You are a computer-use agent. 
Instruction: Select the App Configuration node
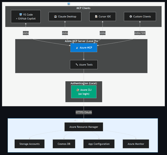[99, 144]
